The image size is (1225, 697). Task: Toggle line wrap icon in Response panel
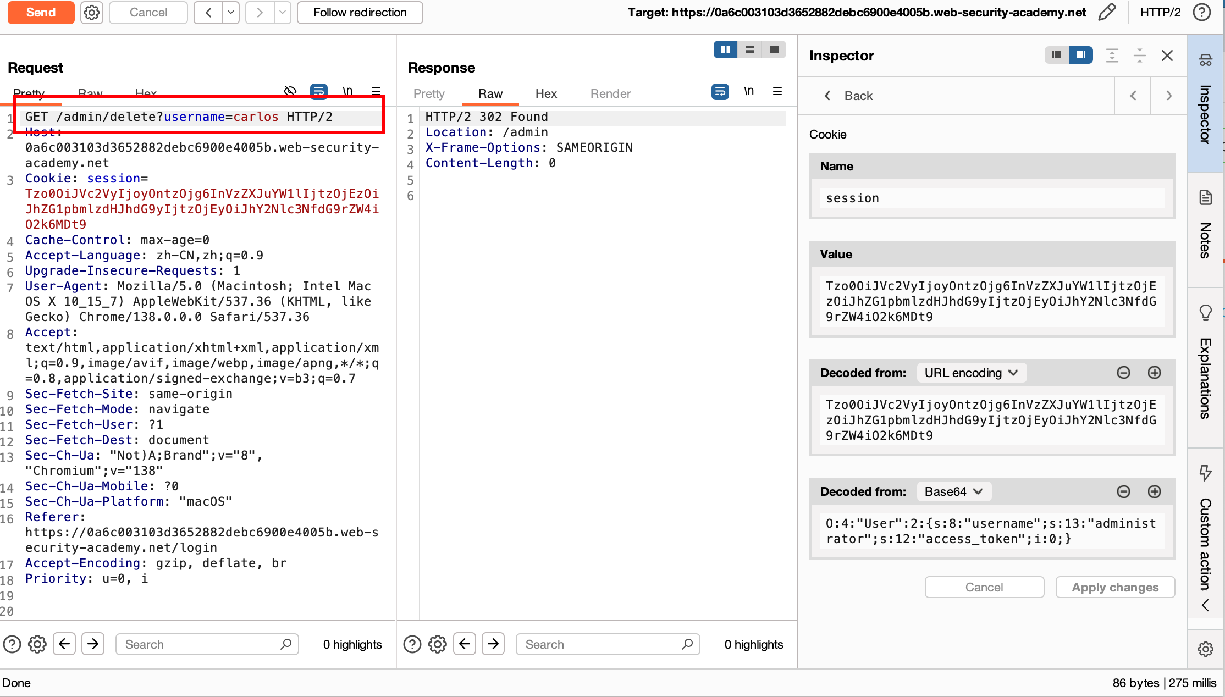(x=720, y=91)
